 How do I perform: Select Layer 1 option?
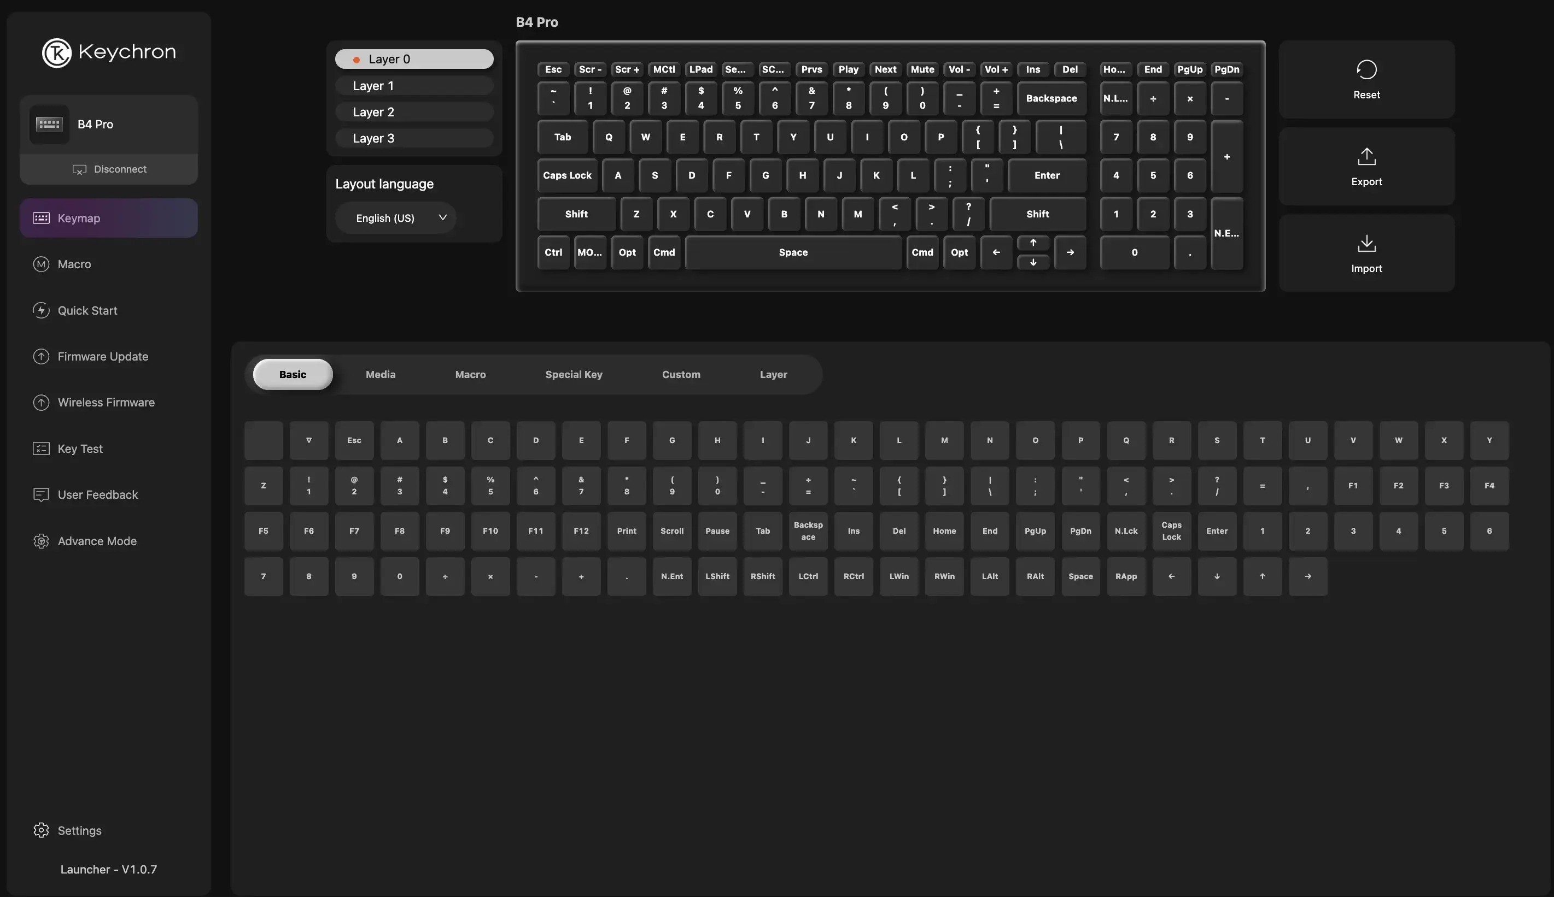(x=414, y=86)
